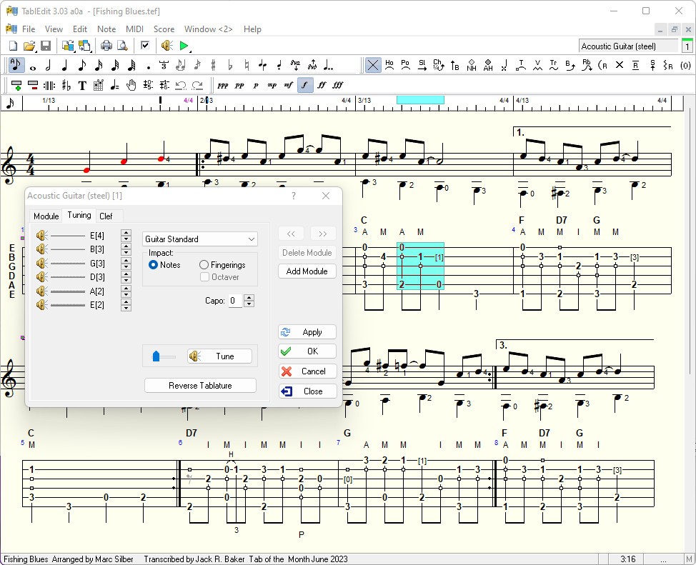Open the Acoustic Guitar (steel) instrument selector
Image resolution: width=696 pixels, height=565 pixels.
click(628, 46)
